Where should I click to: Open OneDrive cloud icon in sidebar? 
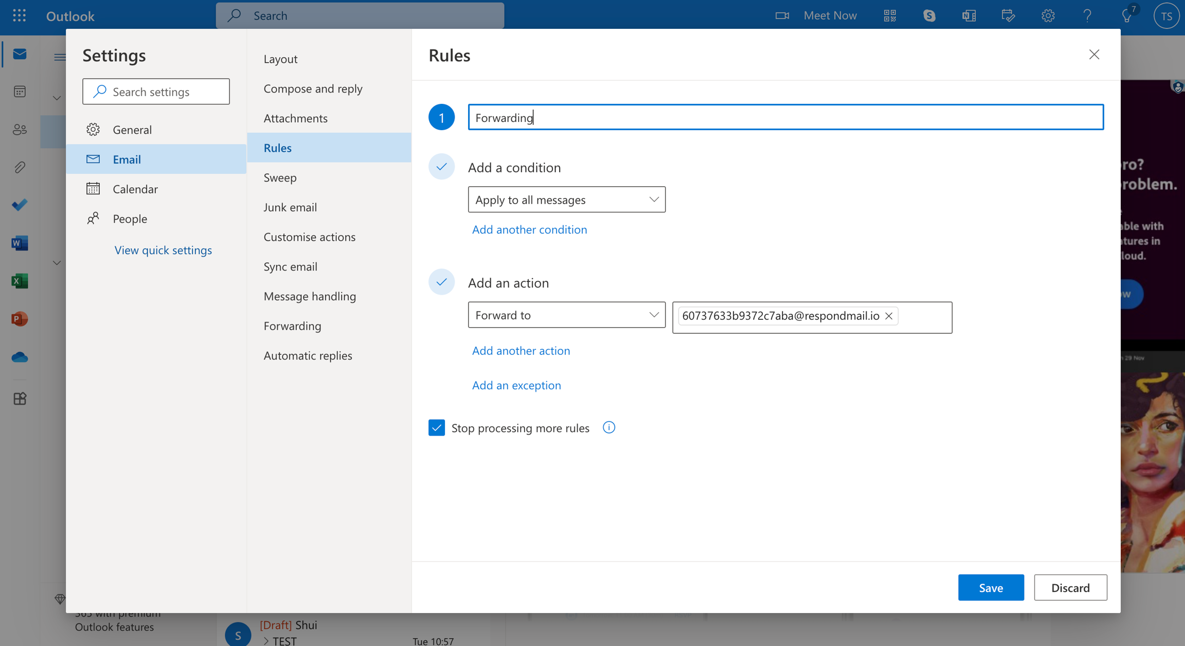20,357
